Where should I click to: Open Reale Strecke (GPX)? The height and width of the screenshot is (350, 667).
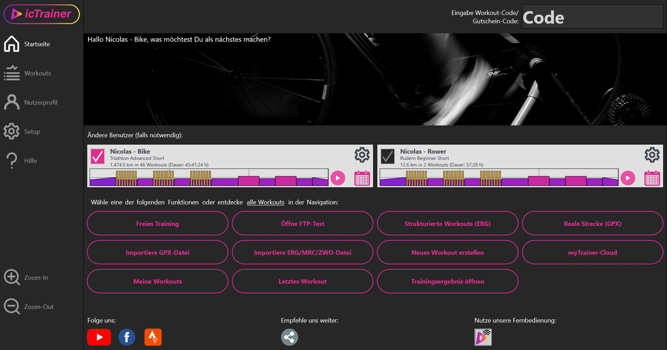pos(593,223)
